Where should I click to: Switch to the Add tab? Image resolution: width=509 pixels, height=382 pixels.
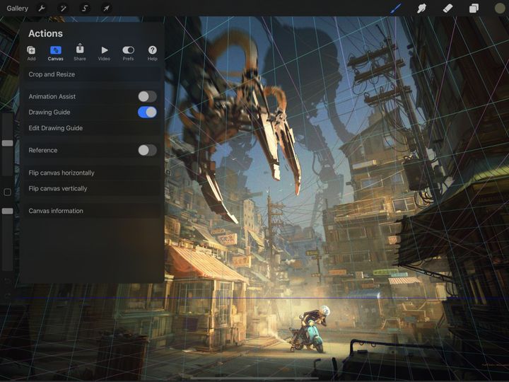coord(31,53)
